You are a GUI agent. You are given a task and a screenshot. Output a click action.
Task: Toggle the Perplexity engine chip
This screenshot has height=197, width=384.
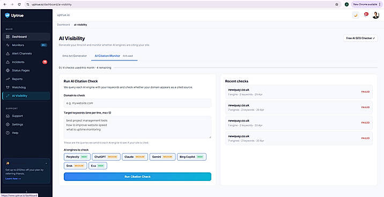(77, 157)
